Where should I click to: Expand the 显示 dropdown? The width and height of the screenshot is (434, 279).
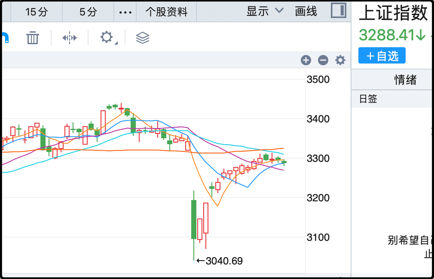click(265, 11)
